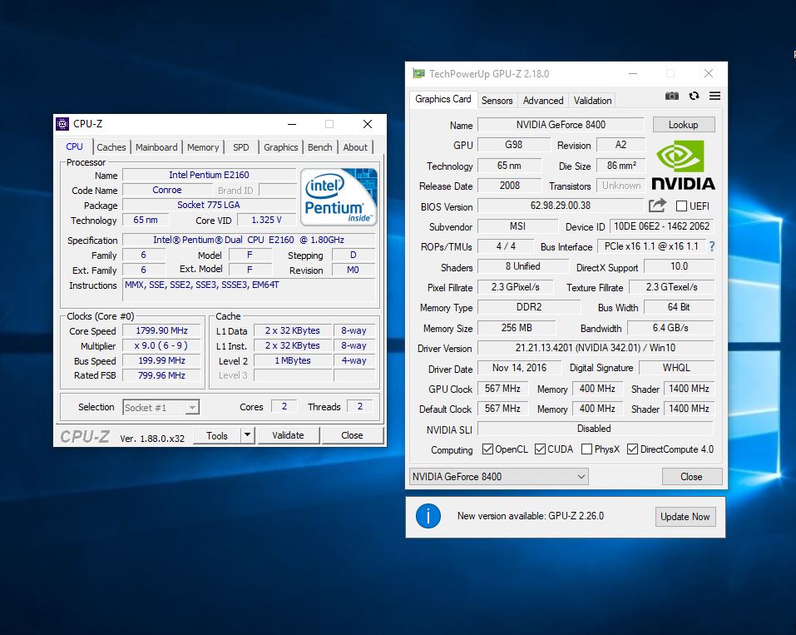Image resolution: width=796 pixels, height=635 pixels.
Task: Click the BIOS Version field 62.98.29.00.38
Action: pyautogui.click(x=561, y=206)
